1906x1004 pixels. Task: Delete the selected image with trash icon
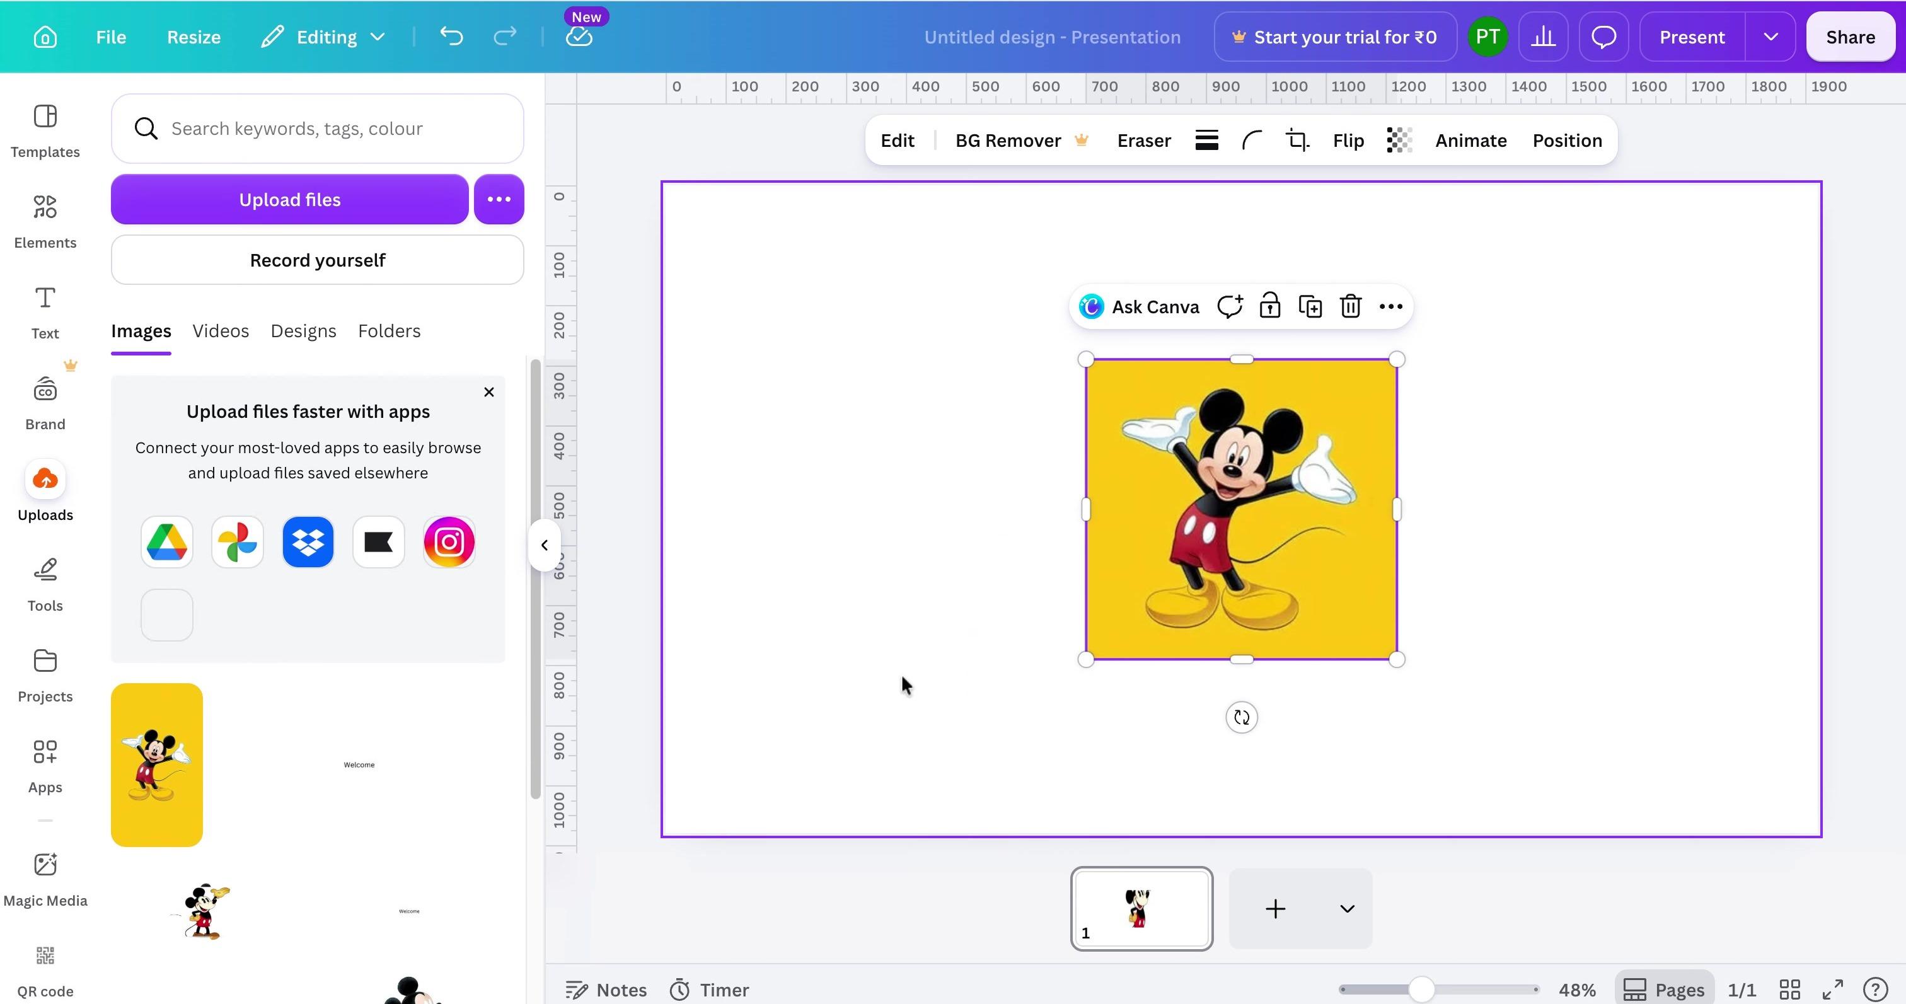[x=1350, y=306]
